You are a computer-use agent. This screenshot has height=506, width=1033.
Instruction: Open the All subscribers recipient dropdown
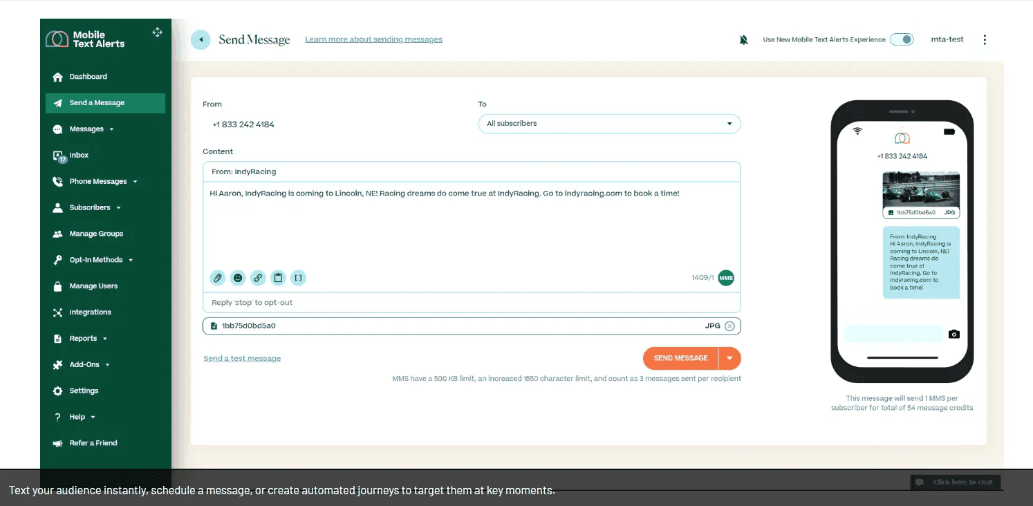tap(609, 124)
